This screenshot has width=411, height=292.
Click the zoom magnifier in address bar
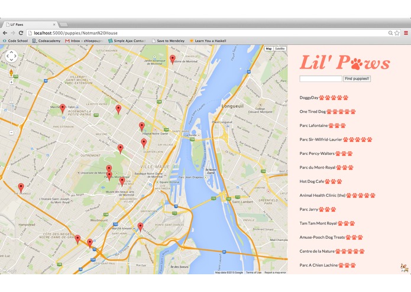(x=390, y=33)
